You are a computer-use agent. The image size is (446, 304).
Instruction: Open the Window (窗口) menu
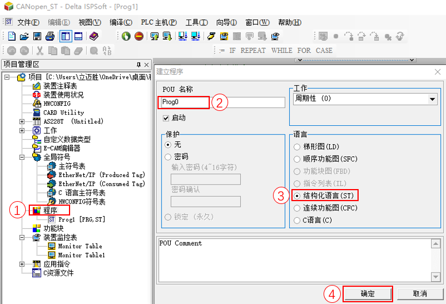coord(257,22)
